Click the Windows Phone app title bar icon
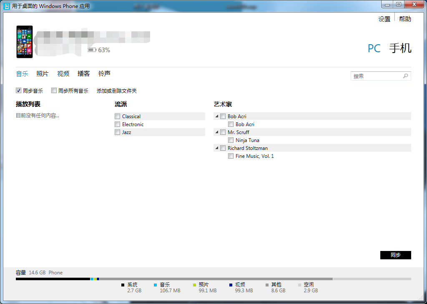The height and width of the screenshot is (304, 427). tap(6, 6)
